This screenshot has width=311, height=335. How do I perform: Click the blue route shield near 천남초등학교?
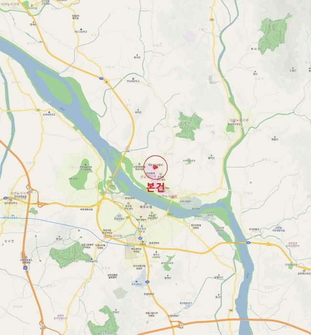point(101,78)
